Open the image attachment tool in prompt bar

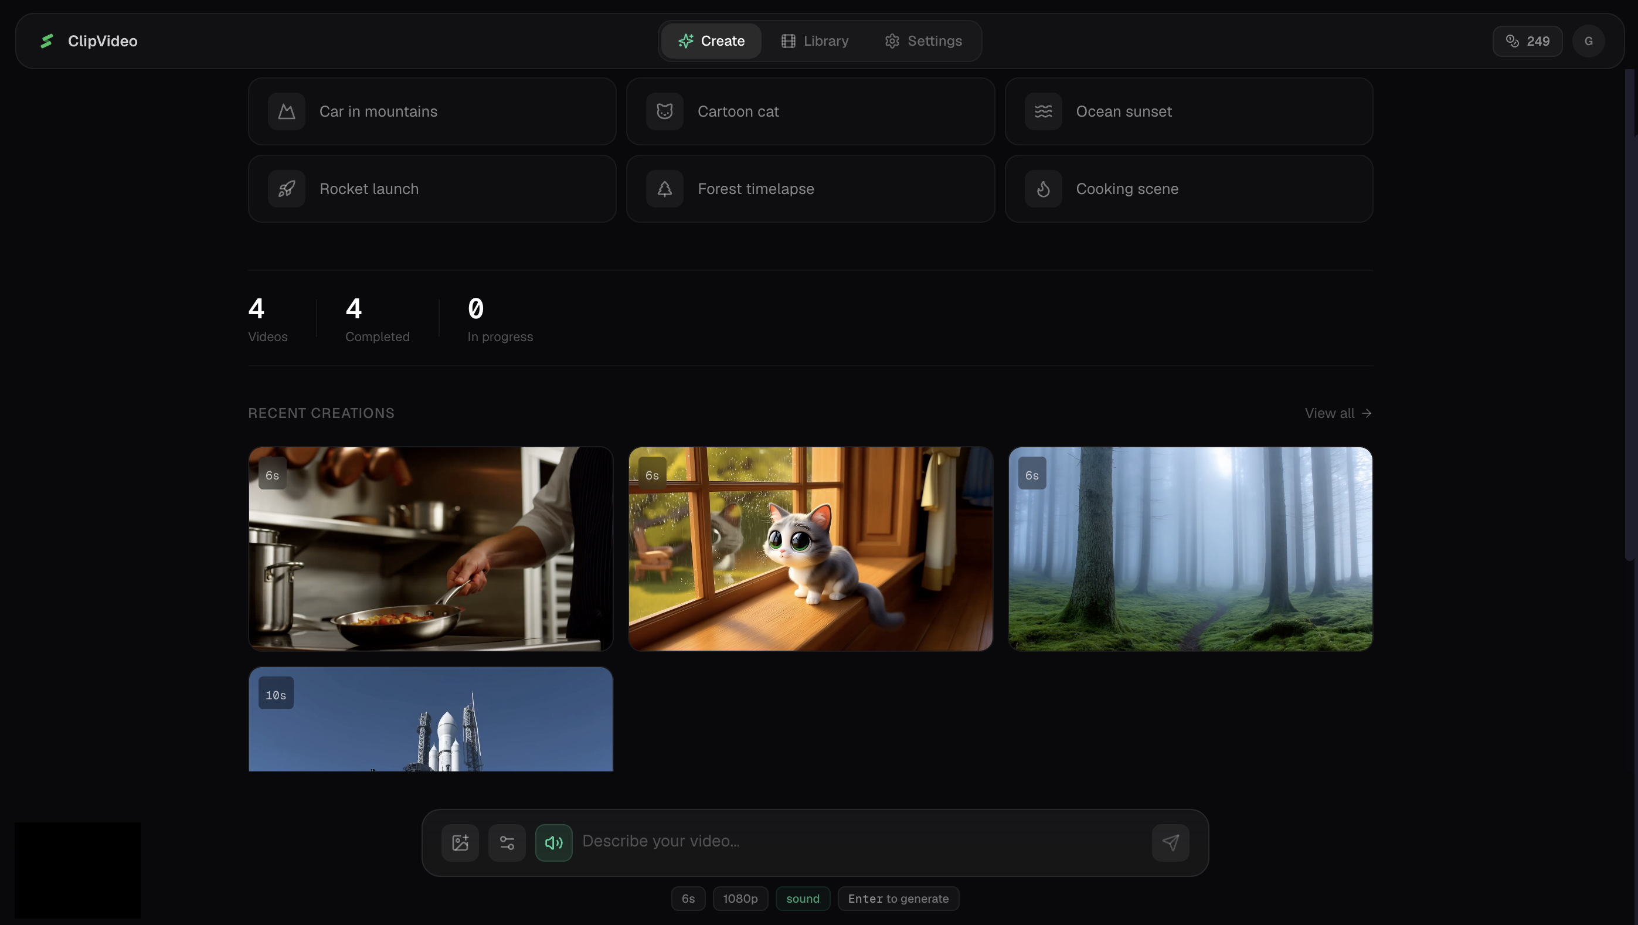[x=460, y=842]
